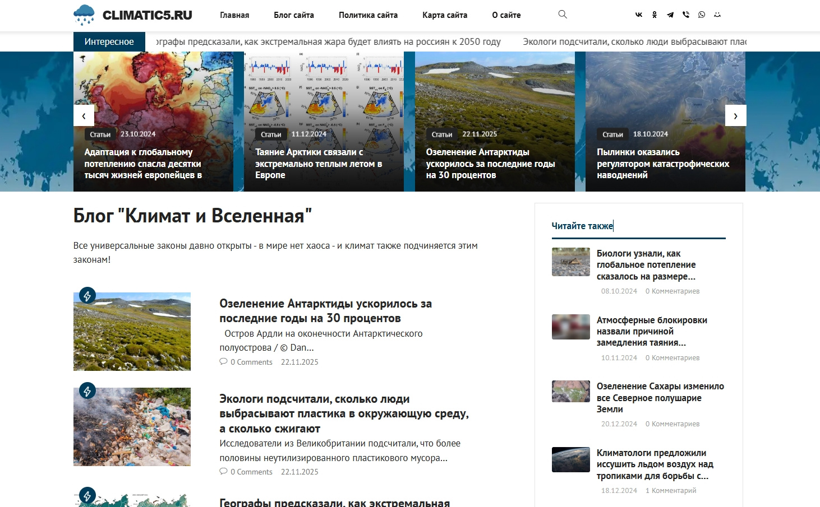Click Статьи badge on the 18.10.2024 slide
This screenshot has height=507, width=820.
(612, 134)
